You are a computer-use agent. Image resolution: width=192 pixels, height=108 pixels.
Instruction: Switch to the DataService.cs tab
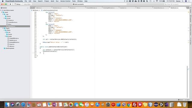[57, 8]
